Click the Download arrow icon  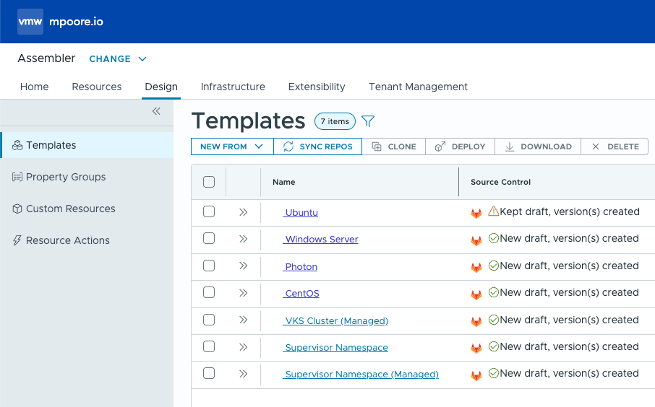[x=510, y=146]
